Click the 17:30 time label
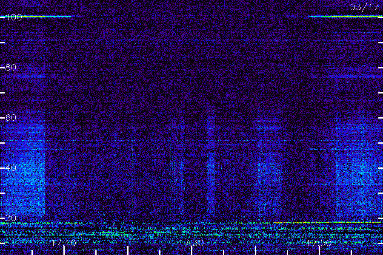This screenshot has height=255, width=383. (191, 243)
